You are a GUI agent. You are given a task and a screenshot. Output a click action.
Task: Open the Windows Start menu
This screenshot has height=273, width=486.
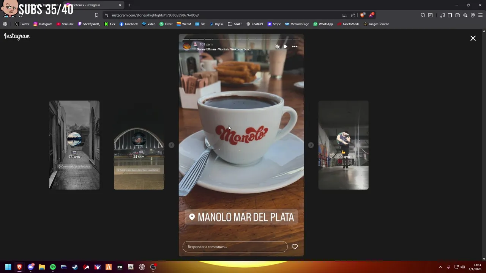pos(8,267)
